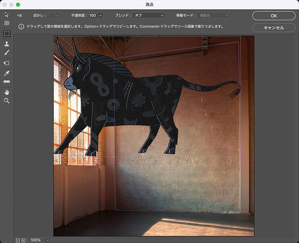The height and width of the screenshot is (243, 299).
Task: Click the キャンセル button
Action: pos(274,28)
